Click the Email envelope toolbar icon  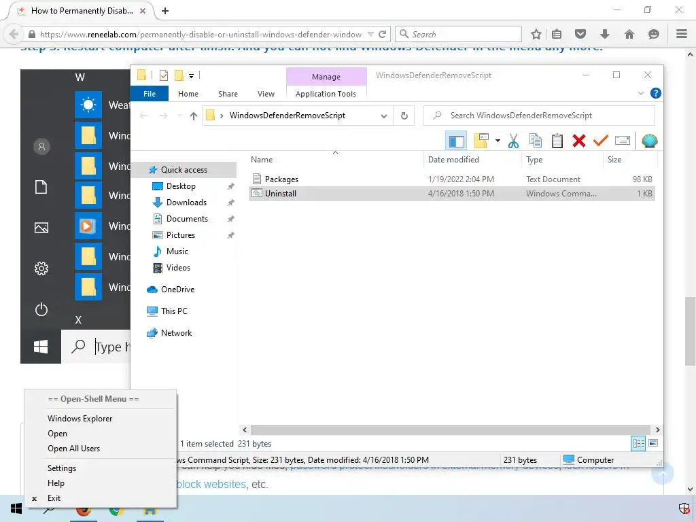pyautogui.click(x=623, y=141)
